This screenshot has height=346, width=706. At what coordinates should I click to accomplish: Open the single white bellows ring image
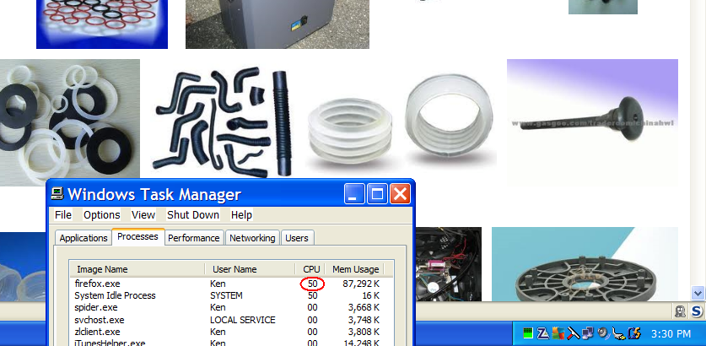448,118
